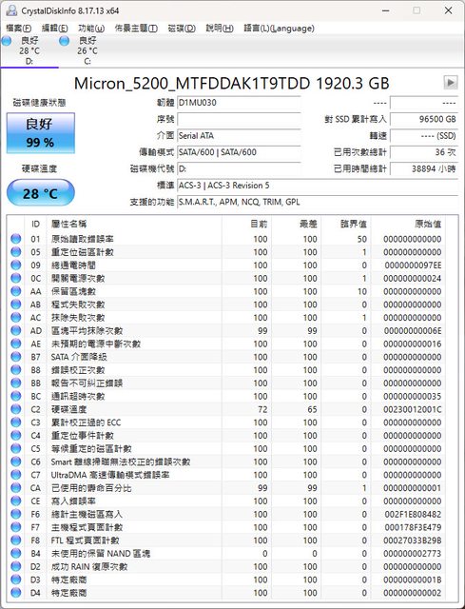
Task: Click status icon for attribute 05
Action: coord(16,252)
